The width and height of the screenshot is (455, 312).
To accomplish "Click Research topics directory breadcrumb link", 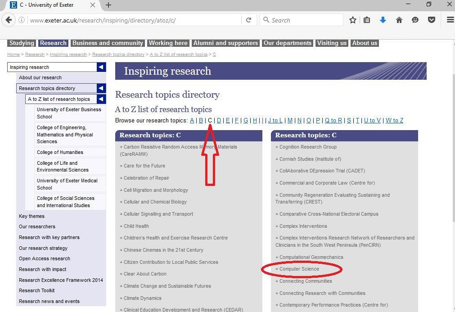I will pos(118,54).
